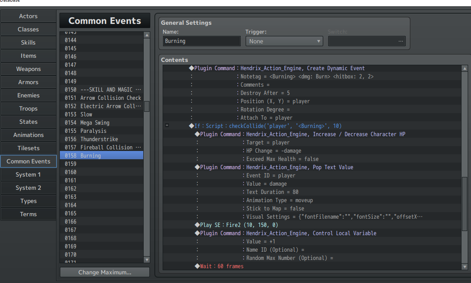Click the common events list scrollbar thumb

coord(147,106)
